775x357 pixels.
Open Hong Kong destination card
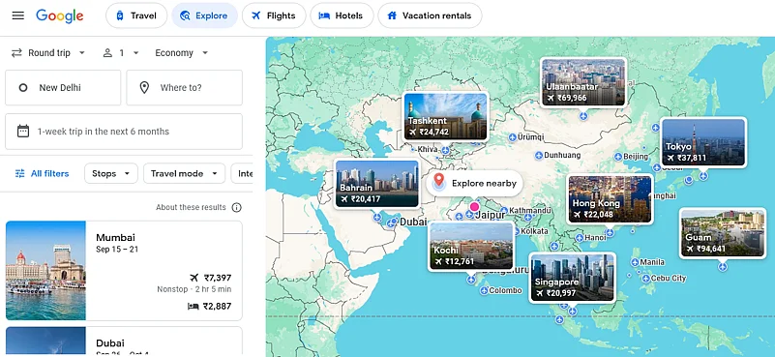610,198
